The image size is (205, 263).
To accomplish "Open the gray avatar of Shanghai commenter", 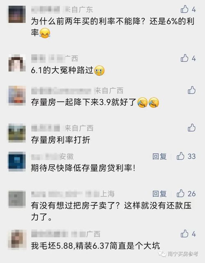I will point(17,199).
